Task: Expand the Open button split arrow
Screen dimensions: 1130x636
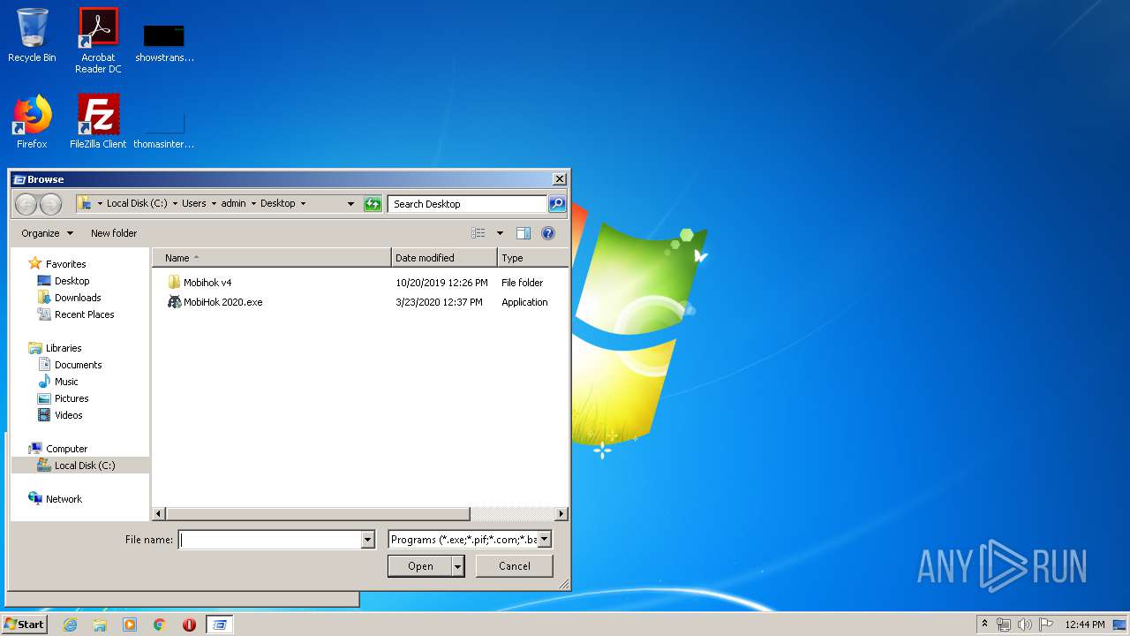Action: click(x=457, y=566)
